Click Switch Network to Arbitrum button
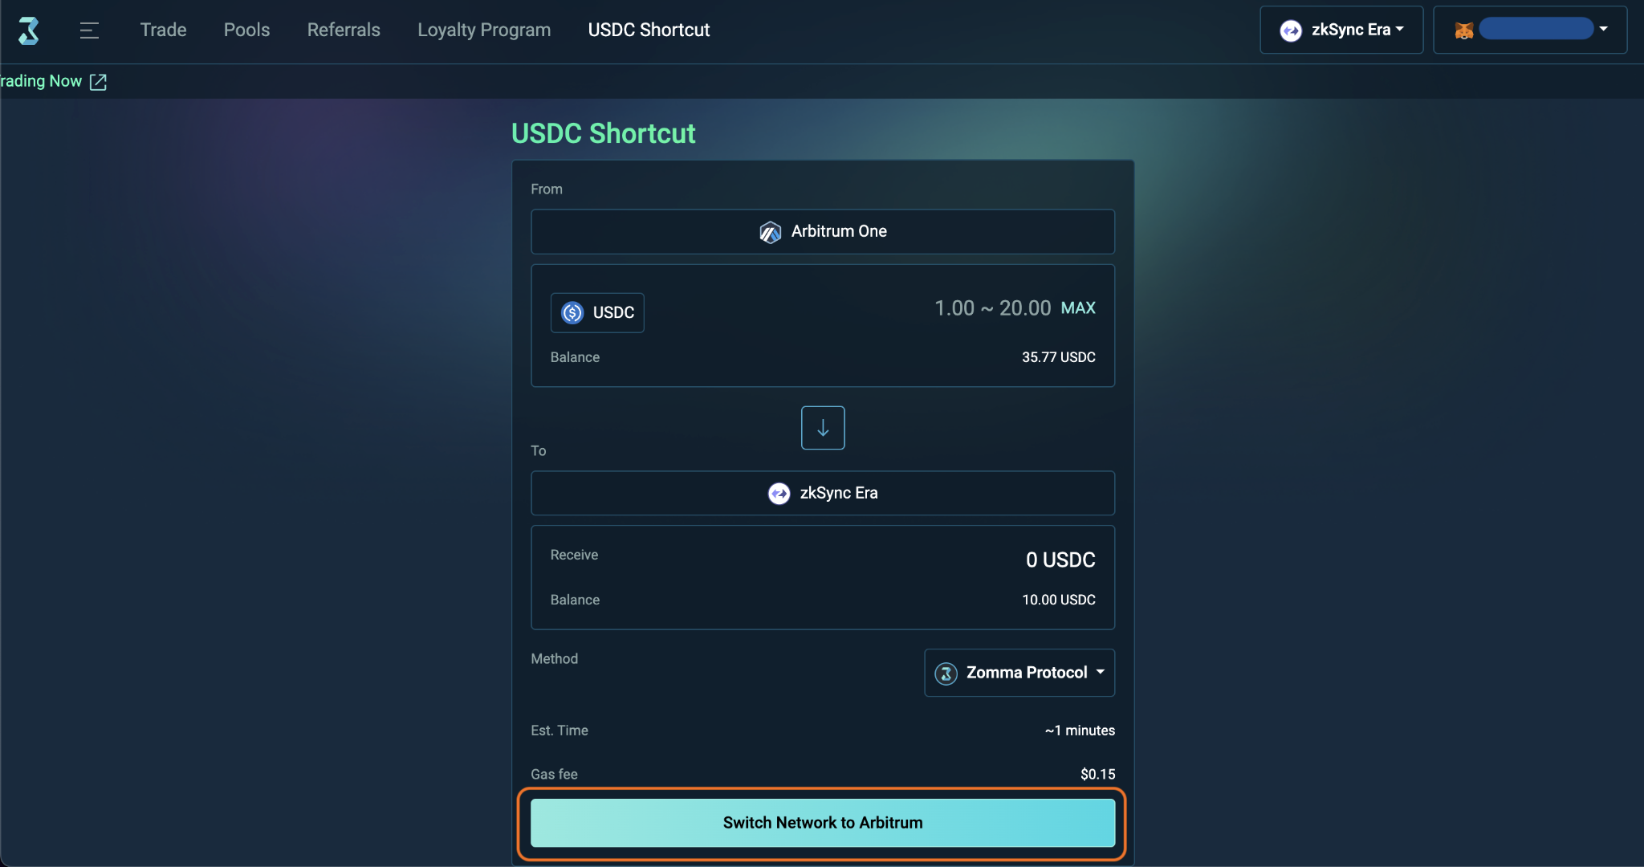Image resolution: width=1644 pixels, height=867 pixels. (x=823, y=823)
